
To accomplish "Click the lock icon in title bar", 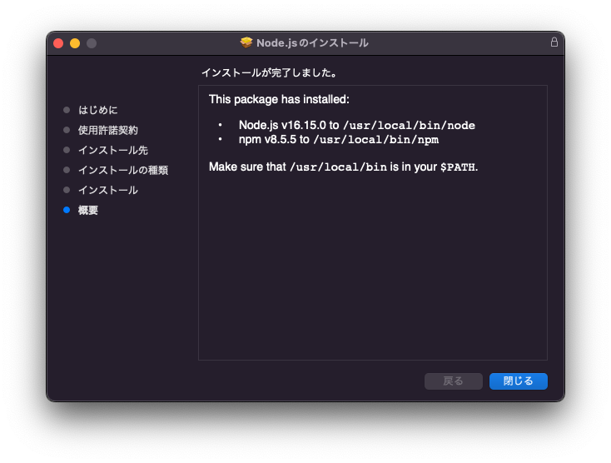I will tap(554, 42).
